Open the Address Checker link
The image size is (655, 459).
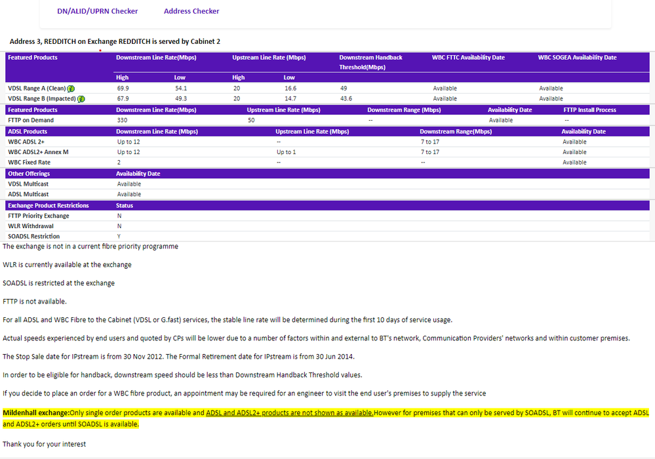(x=191, y=11)
